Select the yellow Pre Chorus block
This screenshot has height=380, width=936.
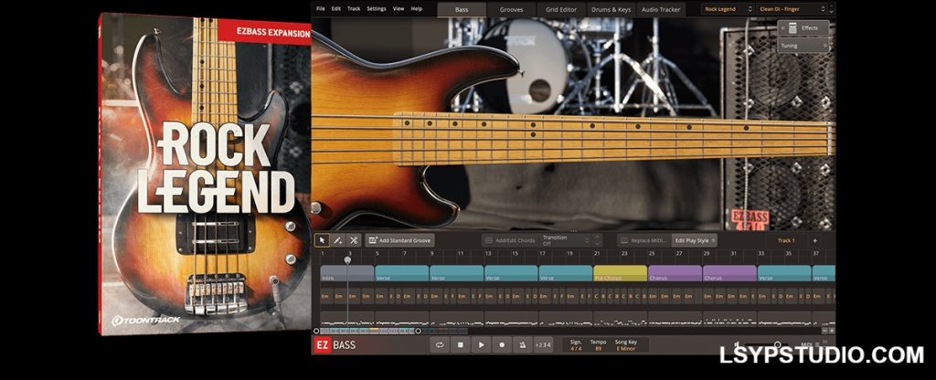(621, 274)
